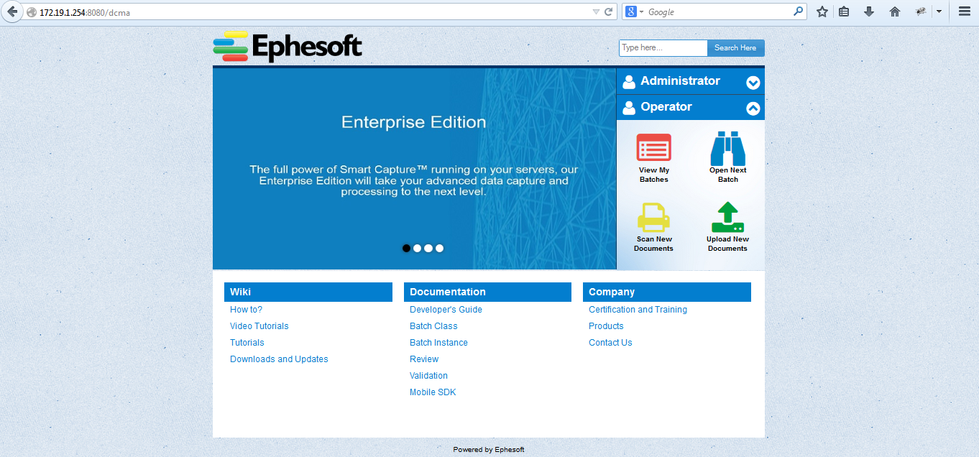Click the search magnifier in Google box
The width and height of the screenshot is (979, 457).
click(x=798, y=11)
